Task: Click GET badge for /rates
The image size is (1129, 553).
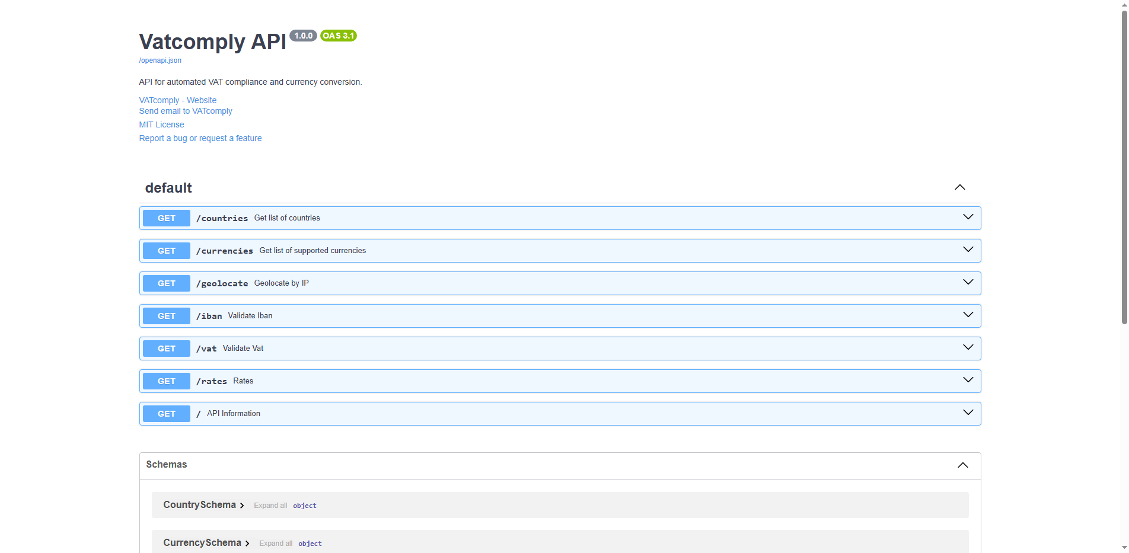Action: pyautogui.click(x=167, y=381)
